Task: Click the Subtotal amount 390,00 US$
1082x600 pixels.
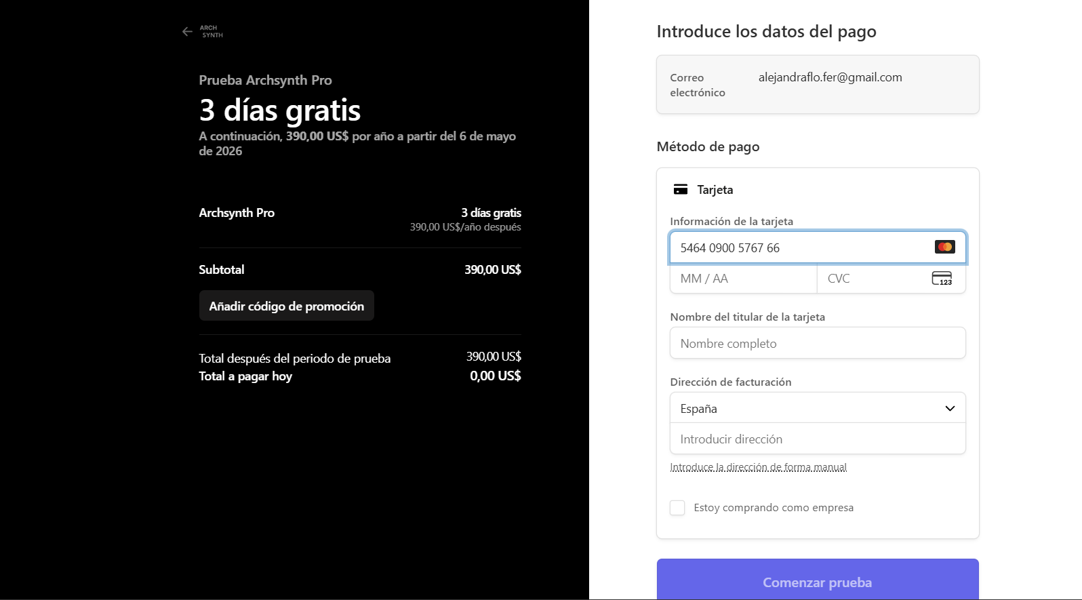Action: point(493,269)
